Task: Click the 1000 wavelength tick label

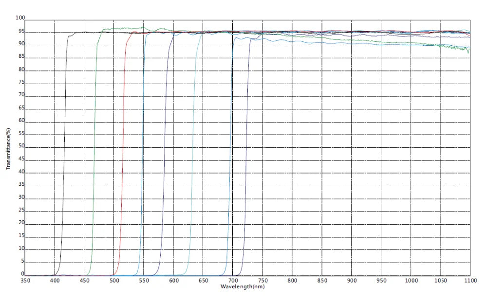Action: click(411, 281)
